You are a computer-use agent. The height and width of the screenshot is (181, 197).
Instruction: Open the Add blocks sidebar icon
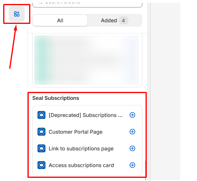pos(17,14)
